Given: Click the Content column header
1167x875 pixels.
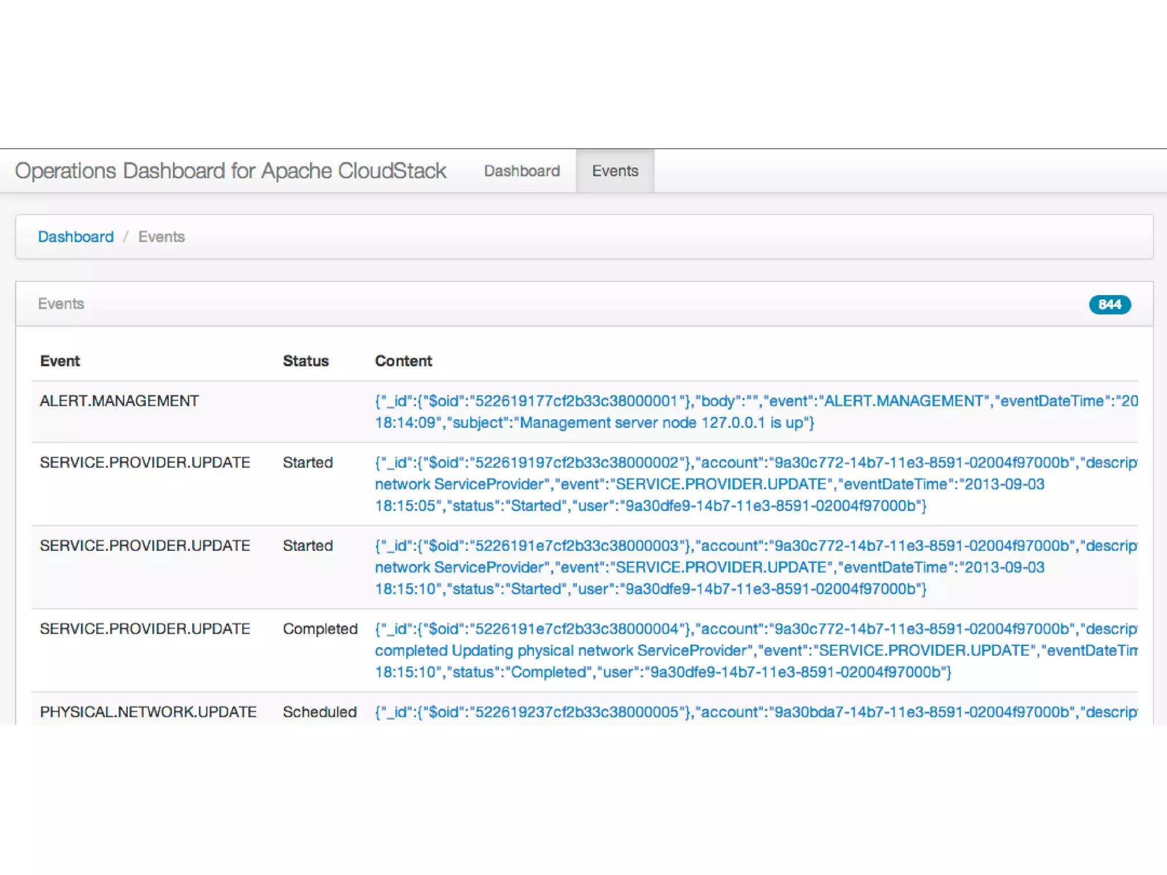Looking at the screenshot, I should click(x=403, y=361).
